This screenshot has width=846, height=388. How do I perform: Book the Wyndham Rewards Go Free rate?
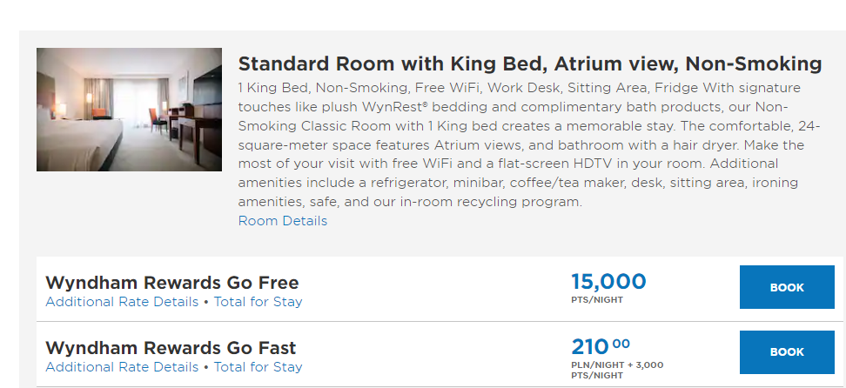787,287
